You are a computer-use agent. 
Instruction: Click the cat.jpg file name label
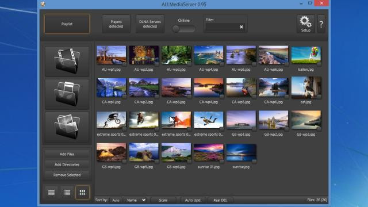point(306,102)
